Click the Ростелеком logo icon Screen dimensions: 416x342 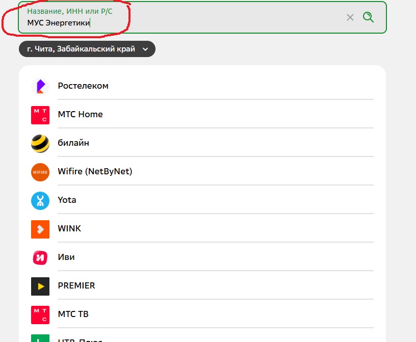click(40, 86)
